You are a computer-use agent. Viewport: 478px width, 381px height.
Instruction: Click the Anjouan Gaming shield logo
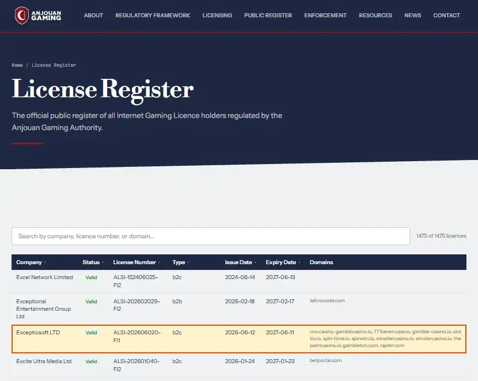(x=22, y=15)
